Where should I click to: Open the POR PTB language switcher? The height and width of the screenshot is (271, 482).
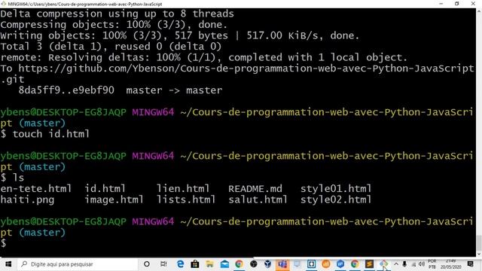[x=432, y=264]
